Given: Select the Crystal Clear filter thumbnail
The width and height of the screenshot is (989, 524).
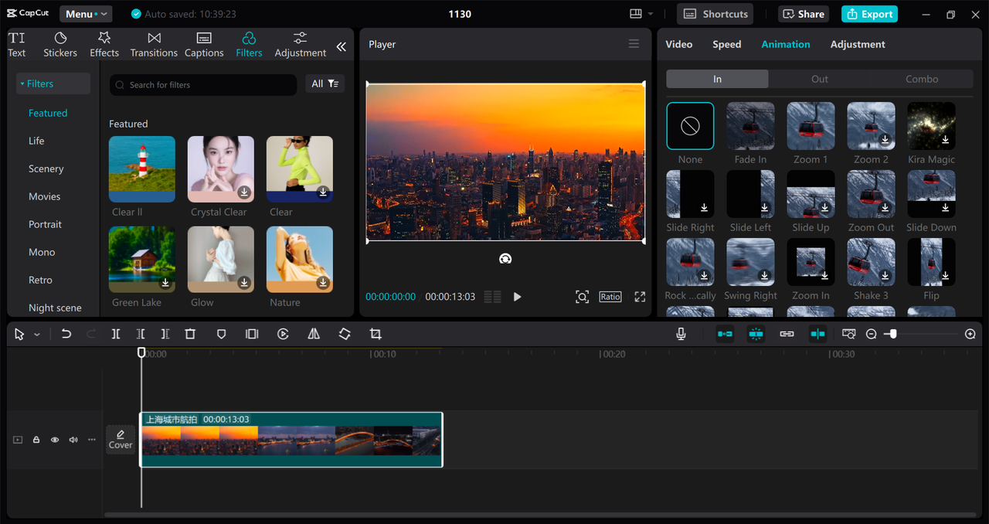Looking at the screenshot, I should pyautogui.click(x=221, y=169).
